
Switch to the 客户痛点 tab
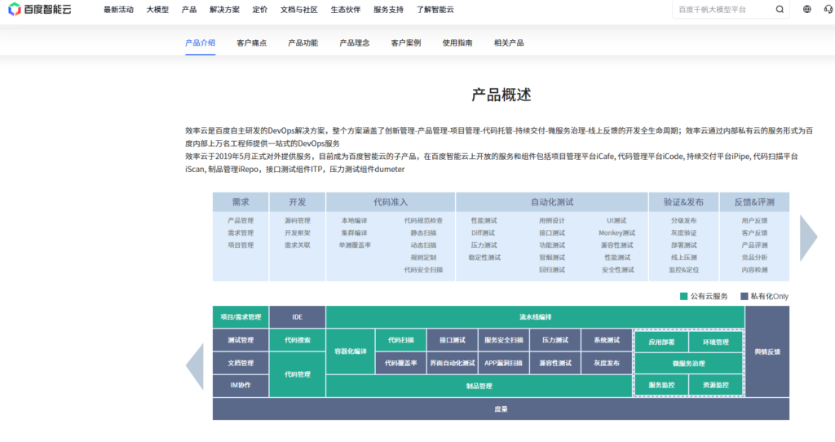[251, 42]
